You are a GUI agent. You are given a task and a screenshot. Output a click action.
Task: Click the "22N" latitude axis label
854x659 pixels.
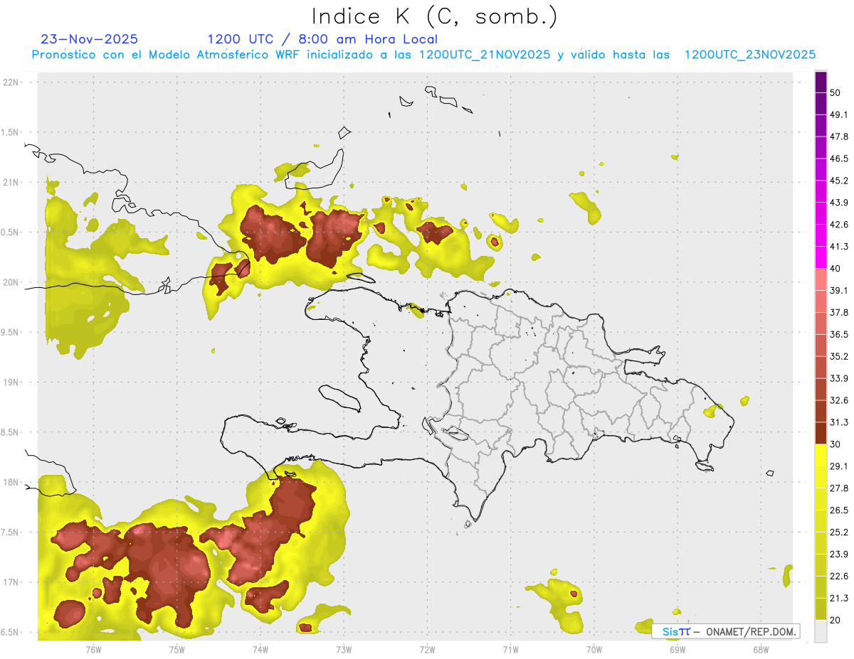click(x=11, y=82)
